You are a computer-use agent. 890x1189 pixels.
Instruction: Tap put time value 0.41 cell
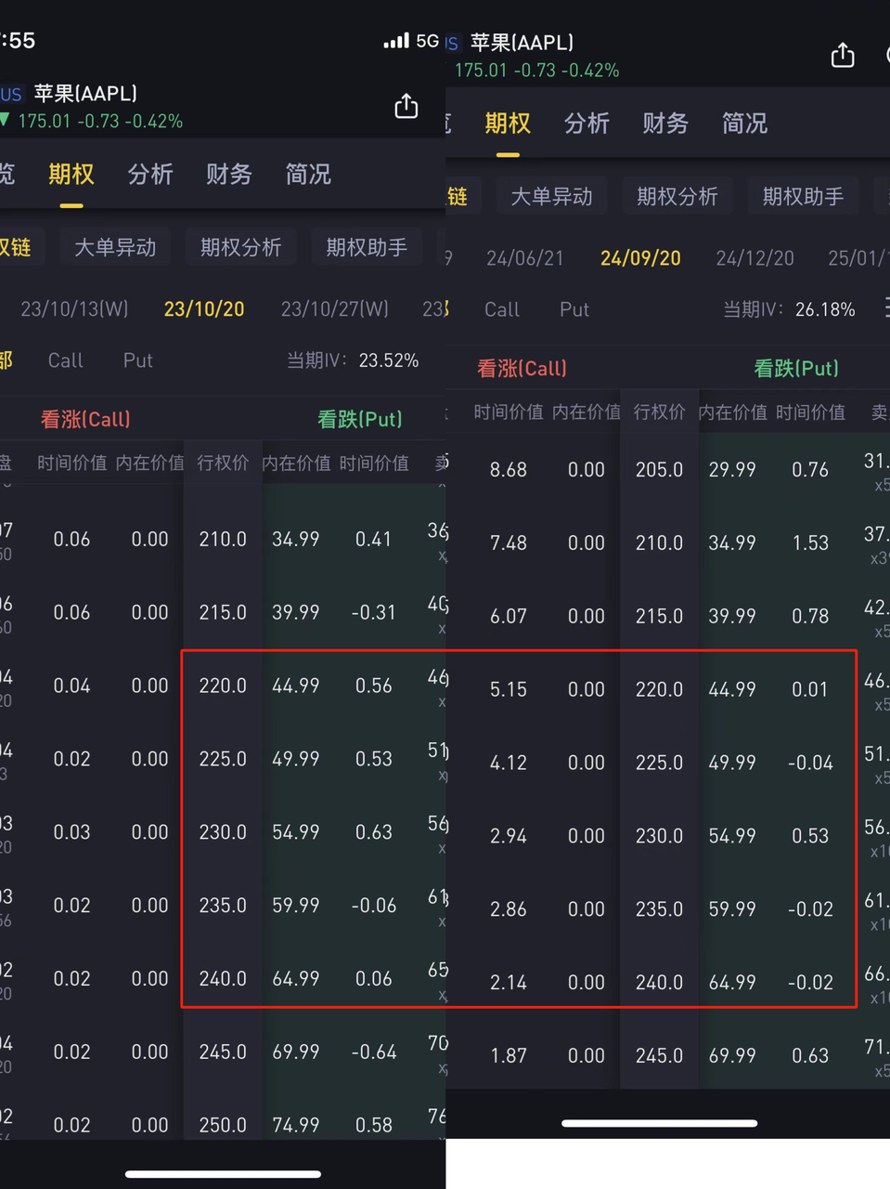pyautogui.click(x=374, y=539)
